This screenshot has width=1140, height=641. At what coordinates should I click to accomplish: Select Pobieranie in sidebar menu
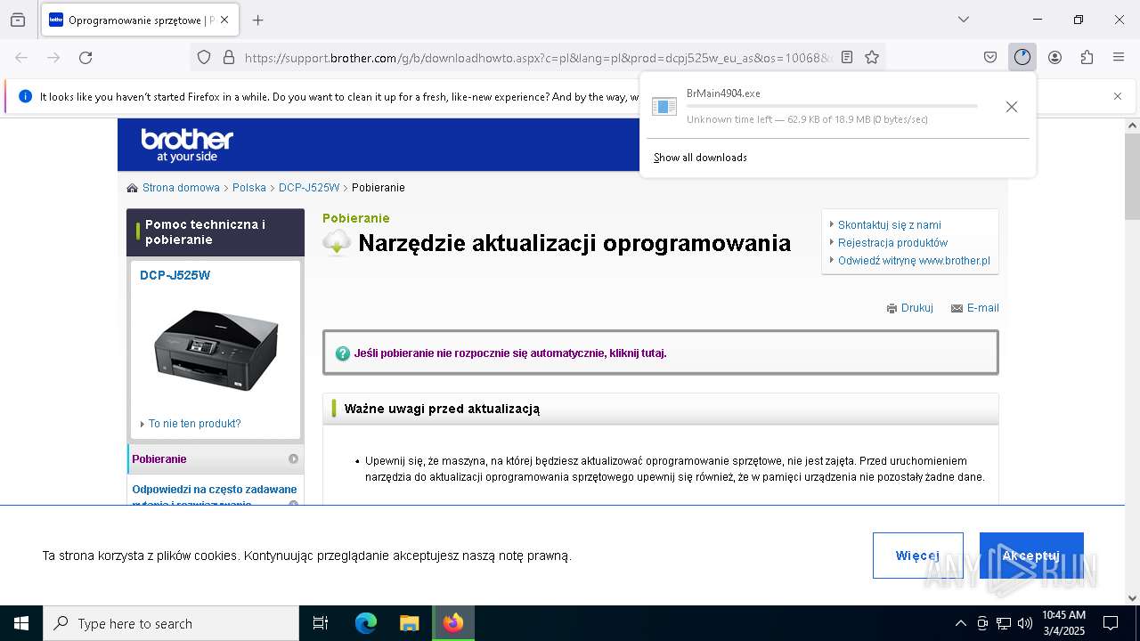[159, 459]
